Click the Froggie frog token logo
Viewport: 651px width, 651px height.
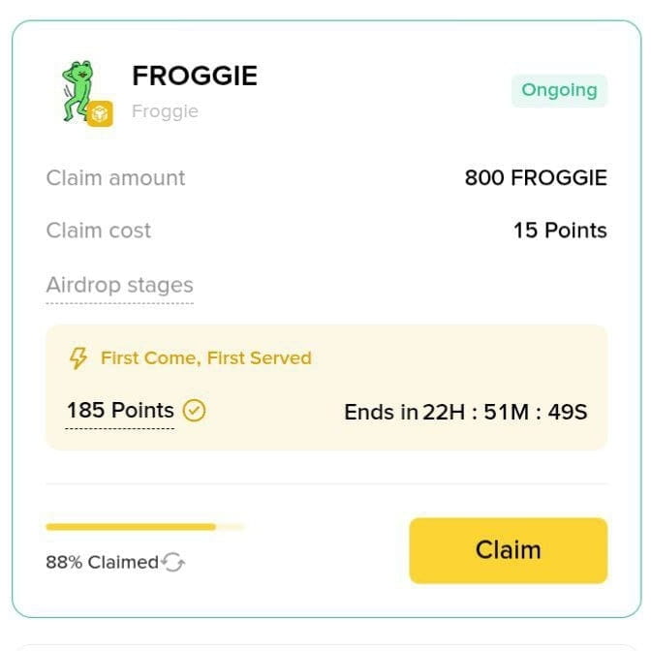(x=77, y=89)
